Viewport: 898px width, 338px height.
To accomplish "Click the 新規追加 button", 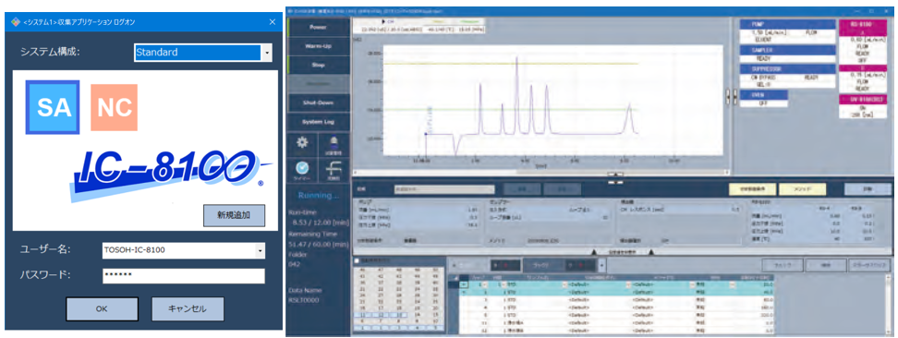I will pyautogui.click(x=235, y=216).
